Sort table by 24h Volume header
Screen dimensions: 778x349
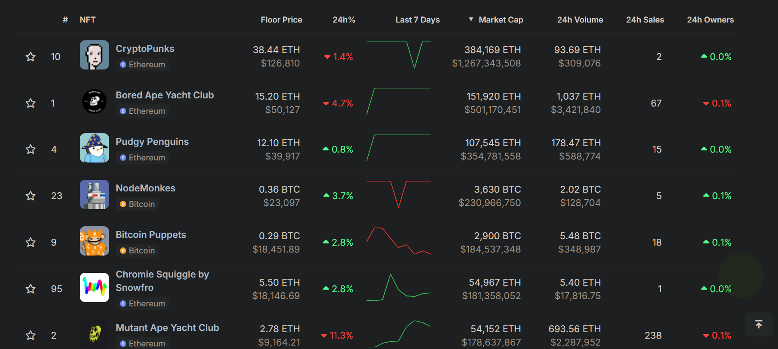pos(580,20)
